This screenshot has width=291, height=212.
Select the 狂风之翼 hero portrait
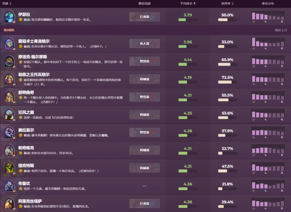[10, 114]
